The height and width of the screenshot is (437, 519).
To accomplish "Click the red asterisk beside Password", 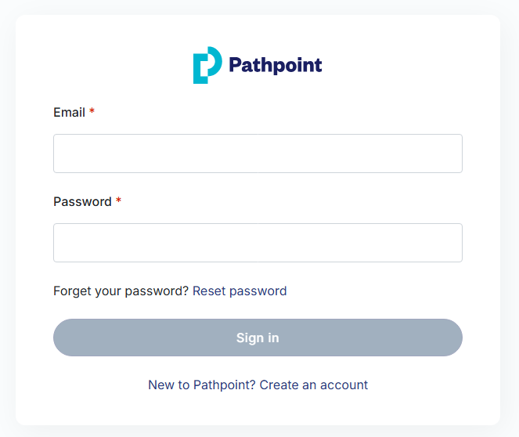I will [x=119, y=202].
